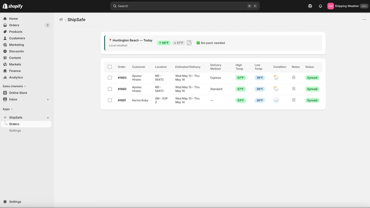Click Estimated Delivery column header

(188, 67)
